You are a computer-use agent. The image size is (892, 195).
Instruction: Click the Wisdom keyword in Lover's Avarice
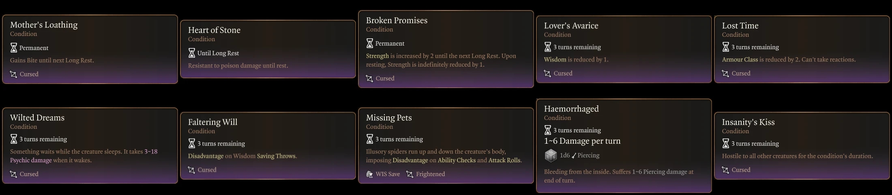(x=555, y=60)
